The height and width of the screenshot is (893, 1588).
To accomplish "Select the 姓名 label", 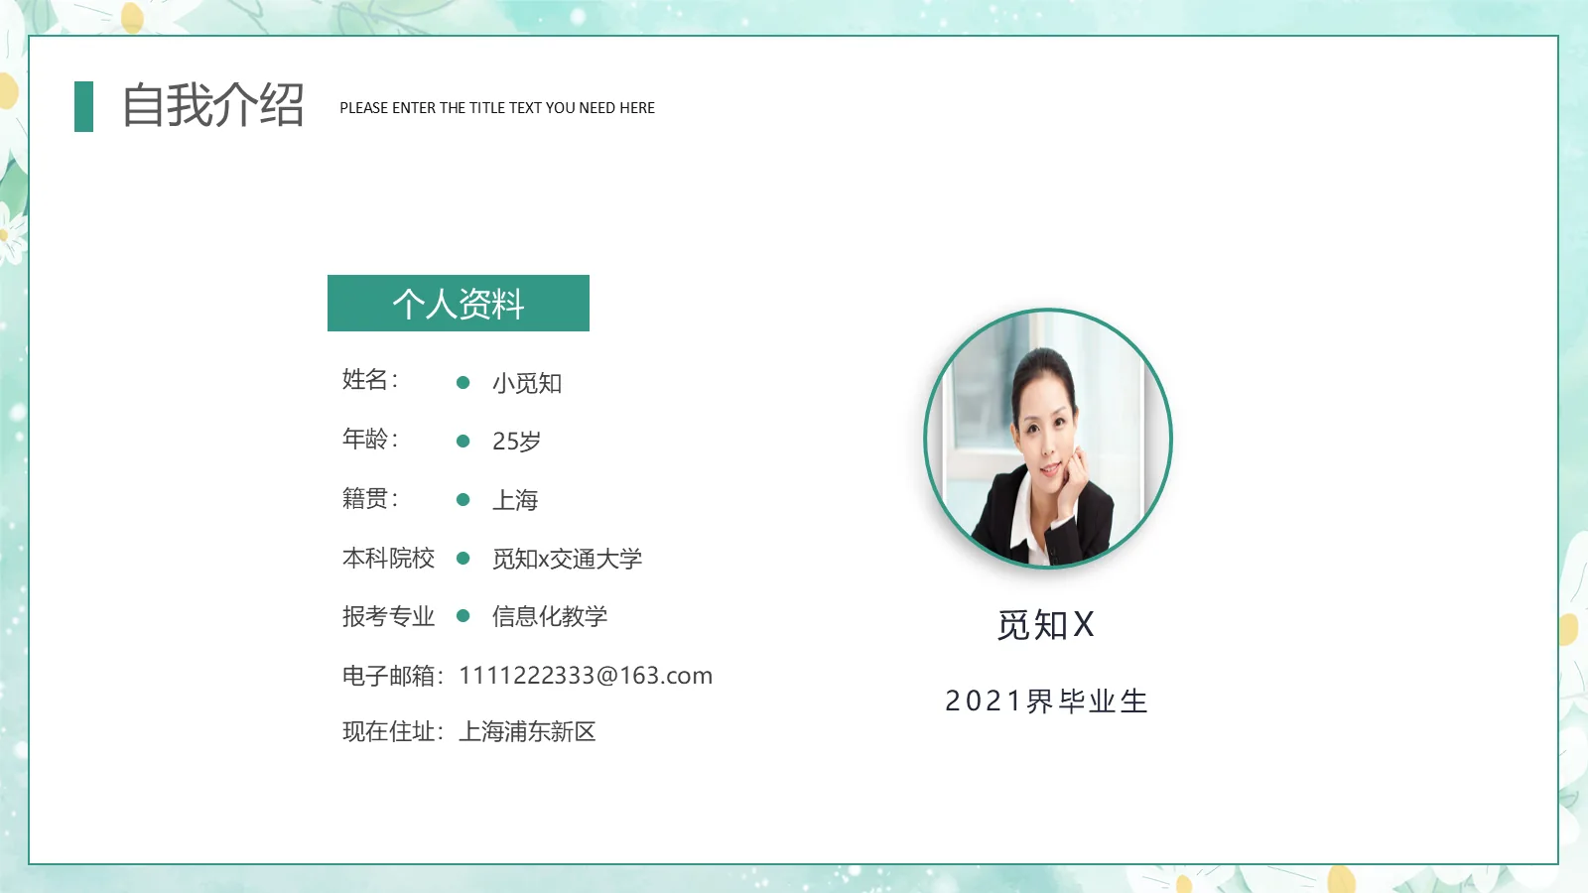I will point(369,383).
